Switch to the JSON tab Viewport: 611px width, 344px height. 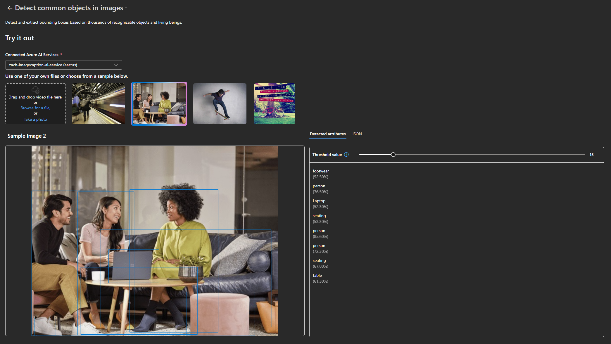click(357, 134)
